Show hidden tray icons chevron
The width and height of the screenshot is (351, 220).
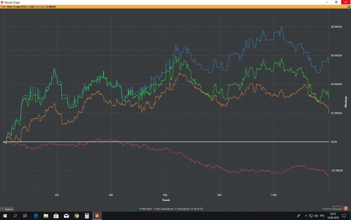(x=306, y=216)
